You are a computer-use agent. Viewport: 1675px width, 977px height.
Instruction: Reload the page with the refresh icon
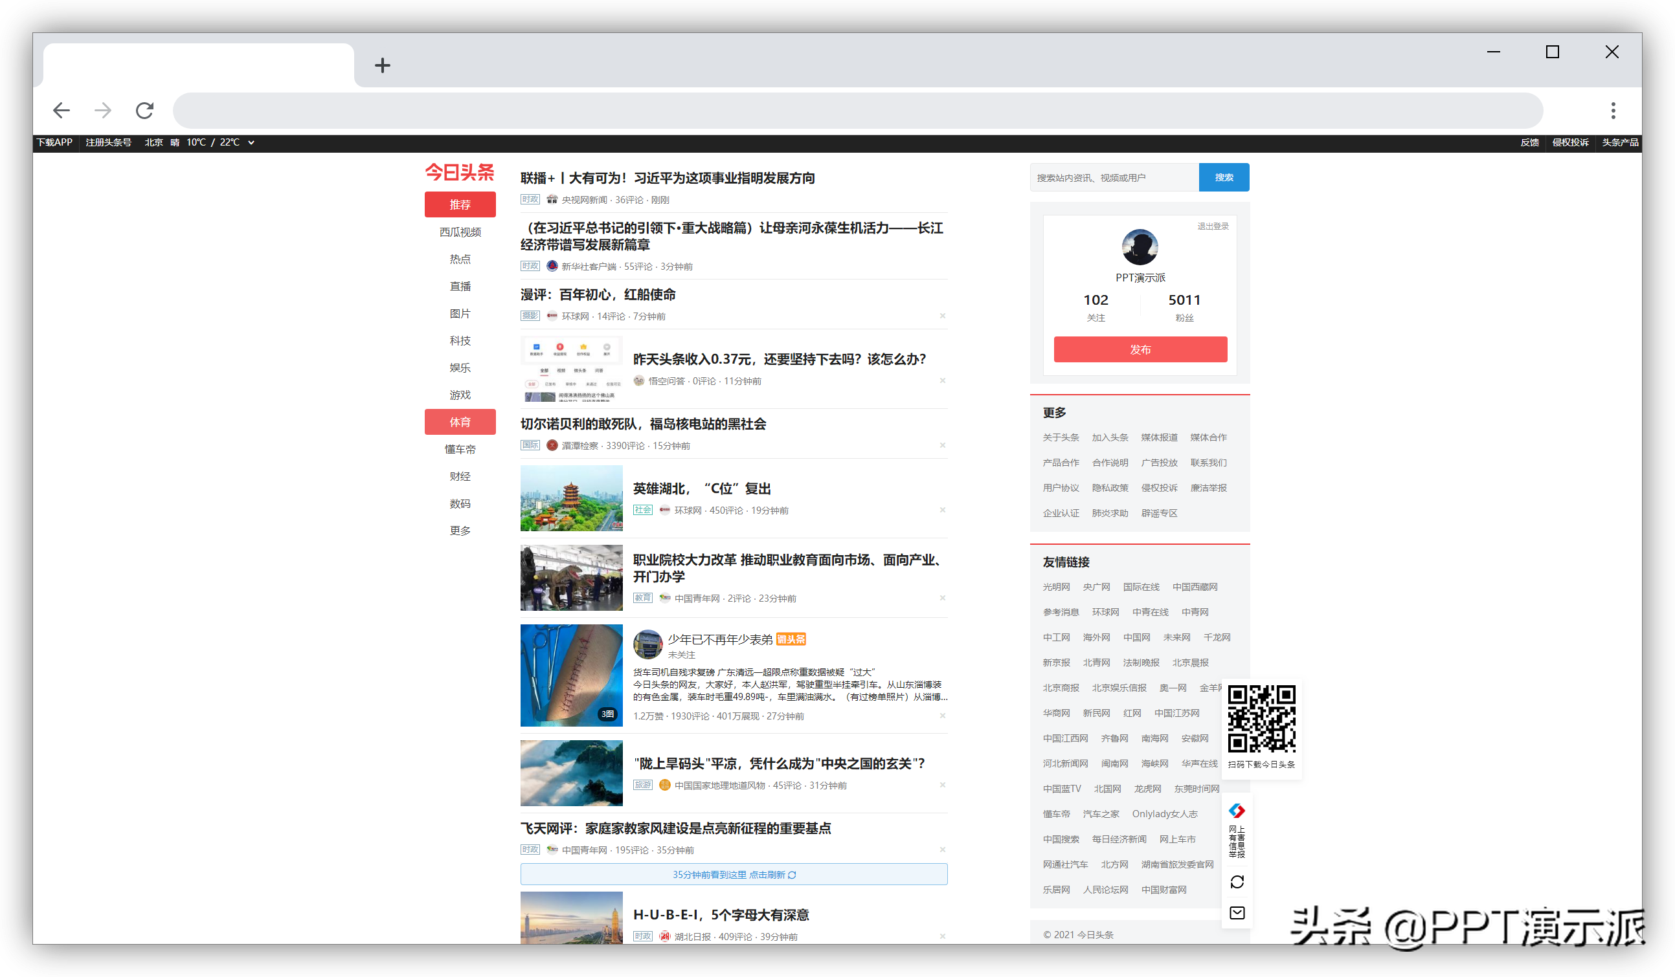(145, 110)
